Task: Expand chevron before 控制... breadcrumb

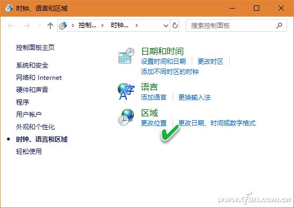Action: tap(73, 25)
